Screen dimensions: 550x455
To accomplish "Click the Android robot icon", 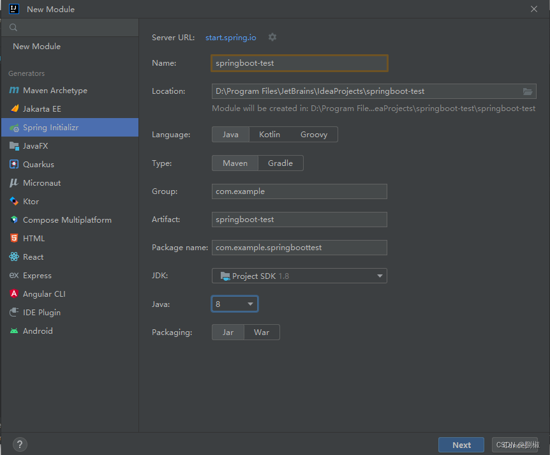I will click(x=14, y=331).
